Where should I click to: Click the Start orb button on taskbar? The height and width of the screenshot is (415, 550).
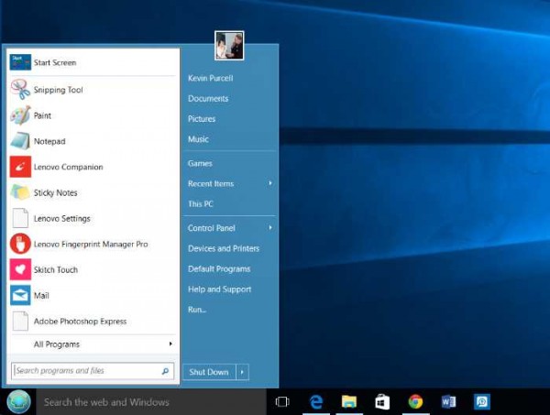click(18, 401)
